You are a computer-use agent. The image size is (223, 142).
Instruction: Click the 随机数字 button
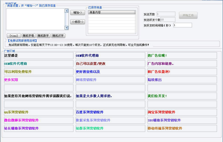pos(43,36)
